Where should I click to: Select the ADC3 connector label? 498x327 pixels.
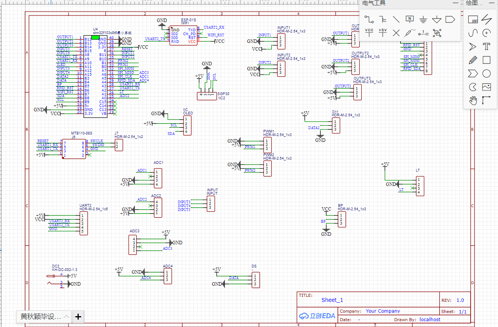click(134, 231)
